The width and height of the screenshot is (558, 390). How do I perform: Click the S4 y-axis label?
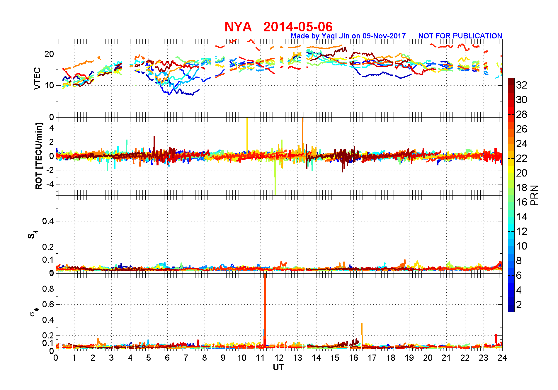tap(33, 235)
